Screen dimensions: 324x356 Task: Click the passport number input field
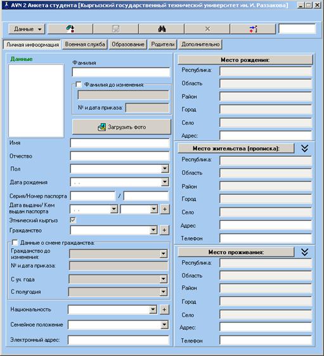[x=146, y=195]
